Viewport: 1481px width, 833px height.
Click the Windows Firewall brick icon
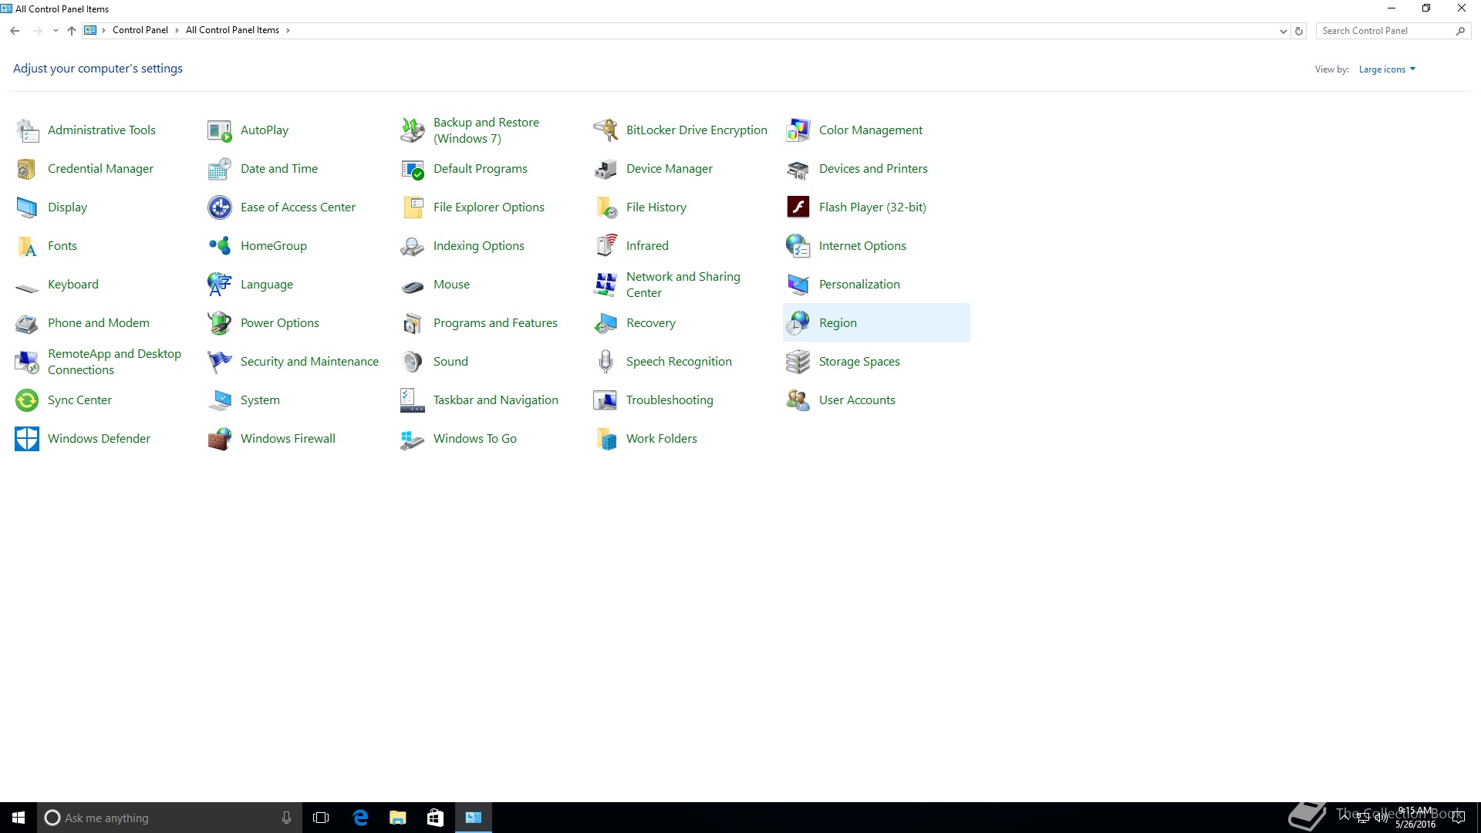(220, 439)
